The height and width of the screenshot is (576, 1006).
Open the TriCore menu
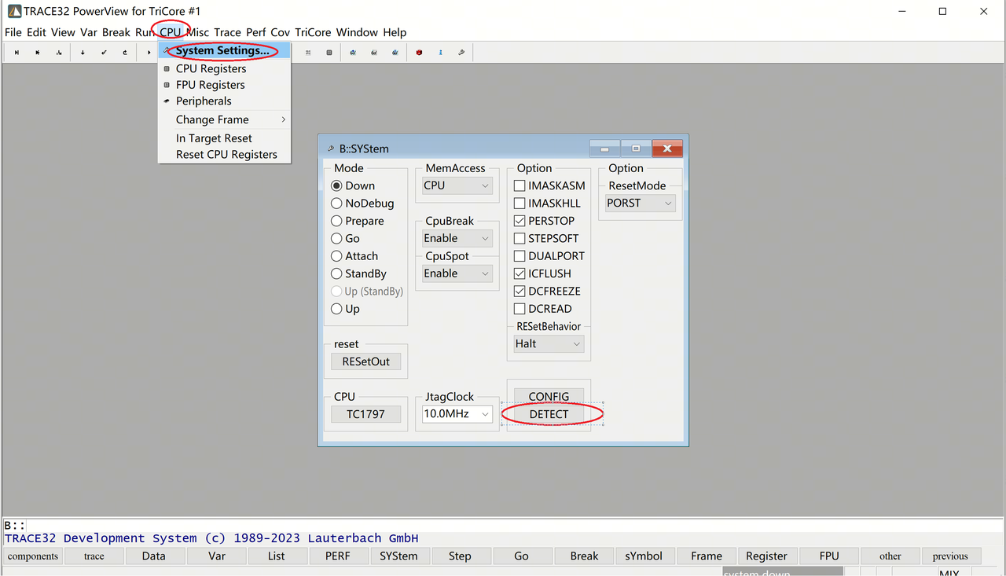tap(313, 32)
